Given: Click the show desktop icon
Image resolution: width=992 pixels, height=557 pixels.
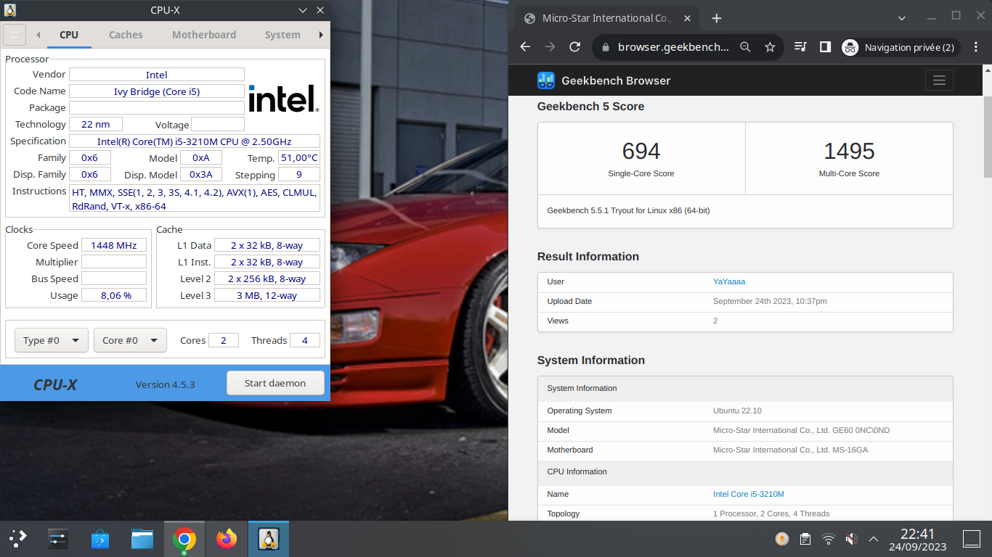Looking at the screenshot, I should pos(972,538).
